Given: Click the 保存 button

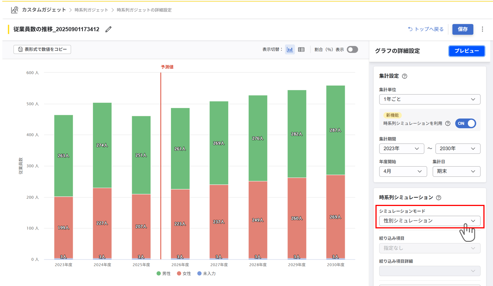Looking at the screenshot, I should click(x=463, y=29).
